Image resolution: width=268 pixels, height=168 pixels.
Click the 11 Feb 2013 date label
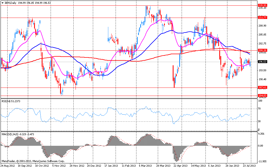[129, 166]
